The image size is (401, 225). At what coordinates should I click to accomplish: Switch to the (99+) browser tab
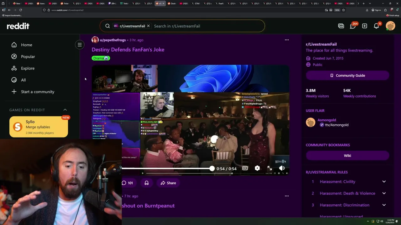(112, 3)
